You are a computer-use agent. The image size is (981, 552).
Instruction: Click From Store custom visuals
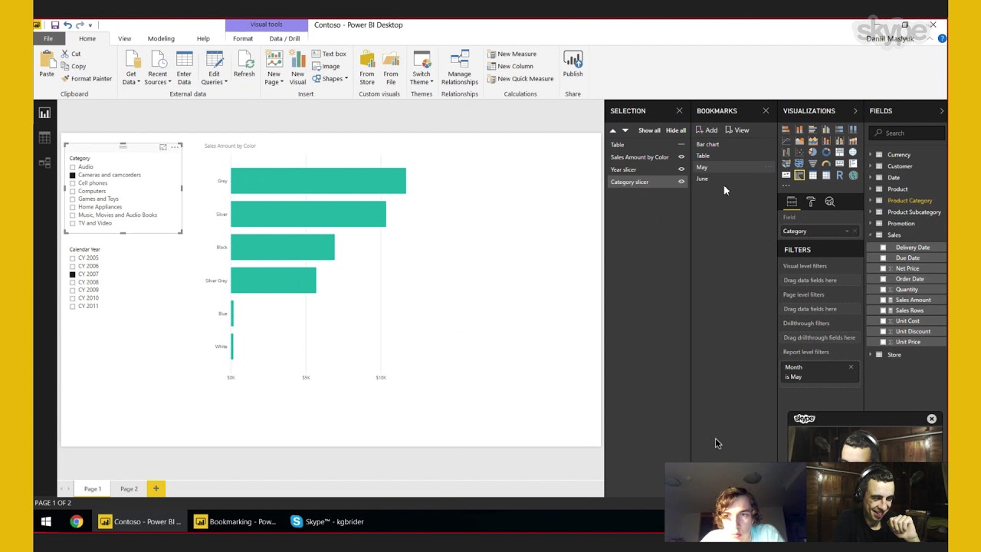(367, 68)
